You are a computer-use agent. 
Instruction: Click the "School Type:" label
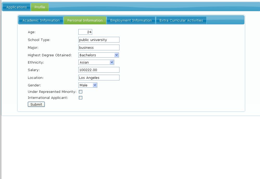39,40
